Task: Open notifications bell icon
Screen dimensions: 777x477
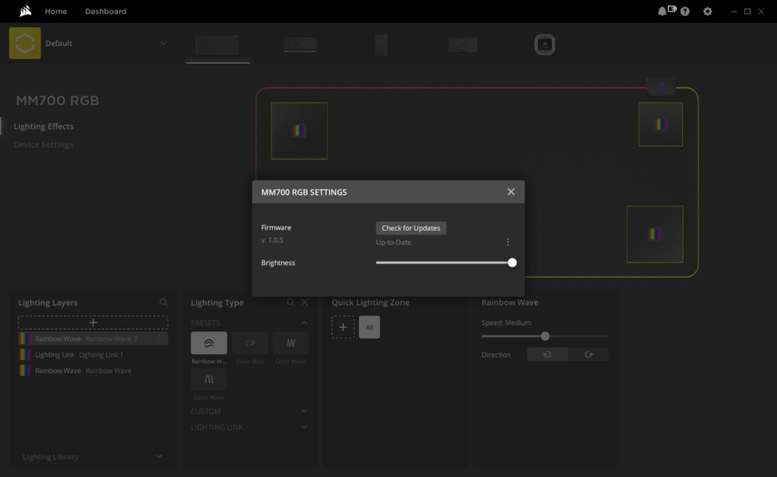Action: [x=661, y=12]
